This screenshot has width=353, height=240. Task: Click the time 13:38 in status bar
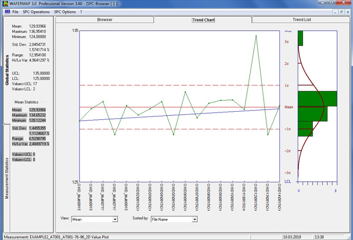[x=319, y=237]
